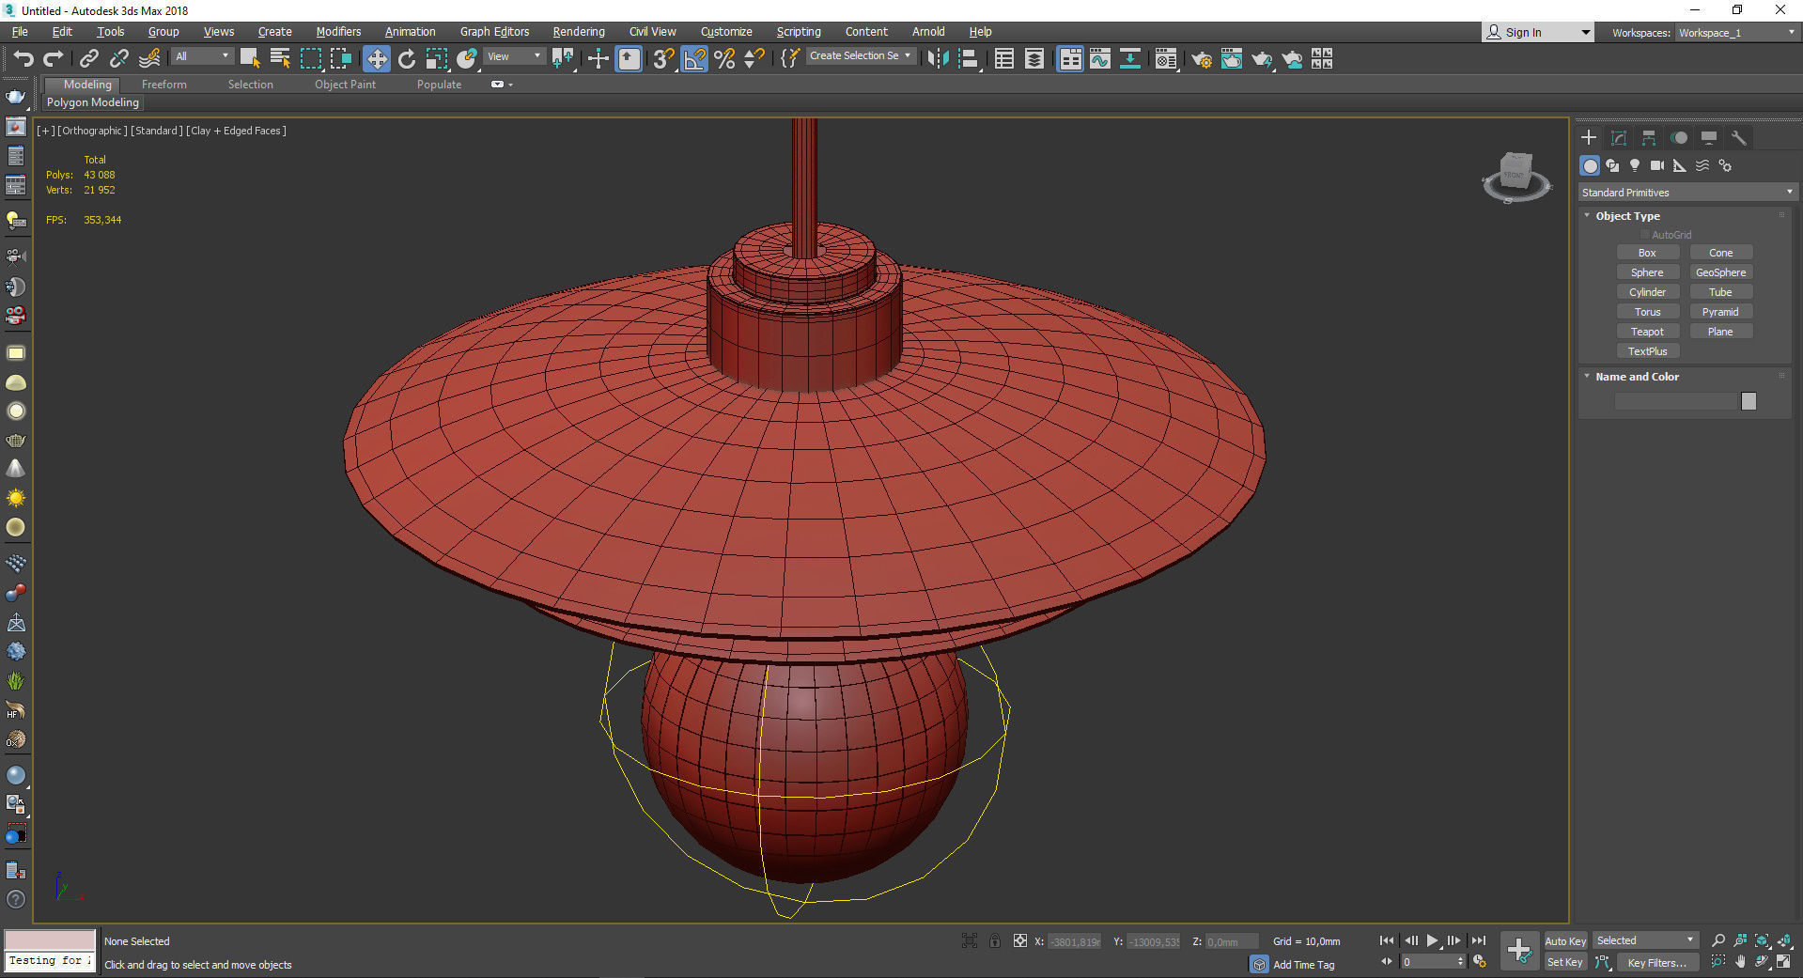Open the Modifiers menu
This screenshot has height=978, width=1803.
tap(338, 32)
